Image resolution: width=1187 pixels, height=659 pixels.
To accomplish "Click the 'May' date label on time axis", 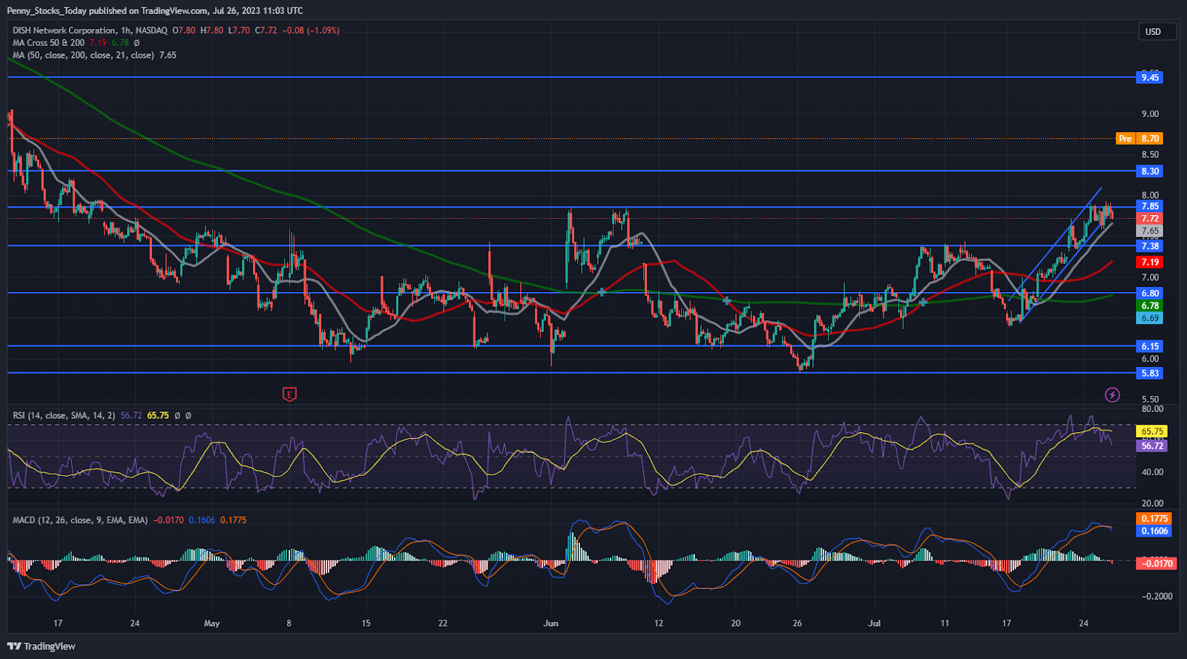I will [x=211, y=623].
